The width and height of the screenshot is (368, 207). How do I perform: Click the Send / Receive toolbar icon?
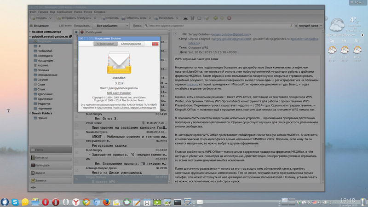(x=59, y=18)
